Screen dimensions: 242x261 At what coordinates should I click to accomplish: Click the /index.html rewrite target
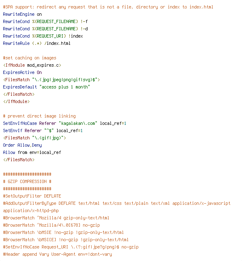pos(57,44)
